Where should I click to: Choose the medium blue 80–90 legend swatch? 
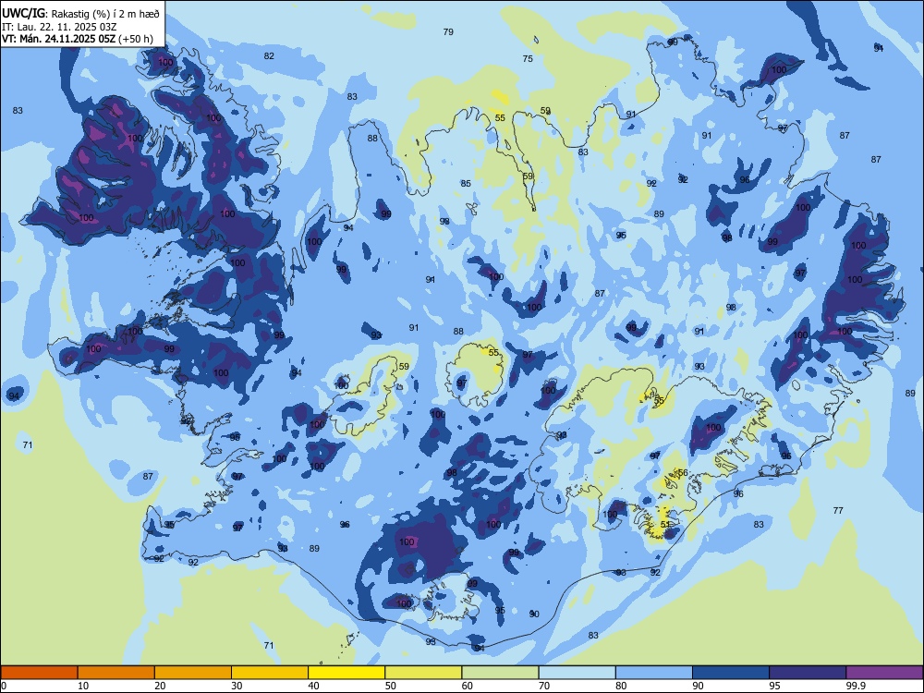(x=653, y=673)
